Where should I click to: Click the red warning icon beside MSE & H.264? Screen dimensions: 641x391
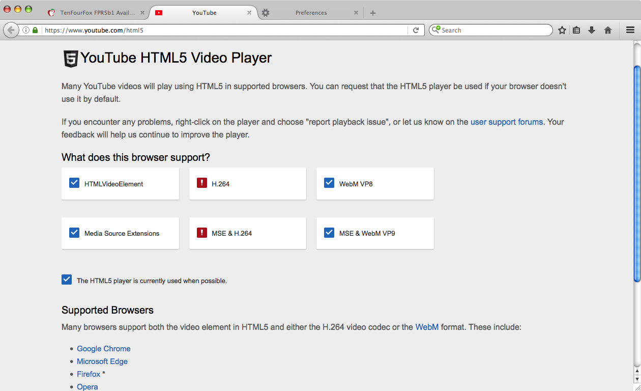pyautogui.click(x=202, y=233)
